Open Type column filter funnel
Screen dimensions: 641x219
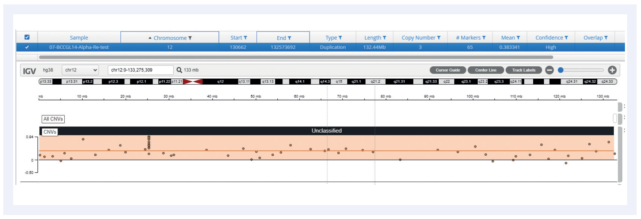pyautogui.click(x=340, y=38)
